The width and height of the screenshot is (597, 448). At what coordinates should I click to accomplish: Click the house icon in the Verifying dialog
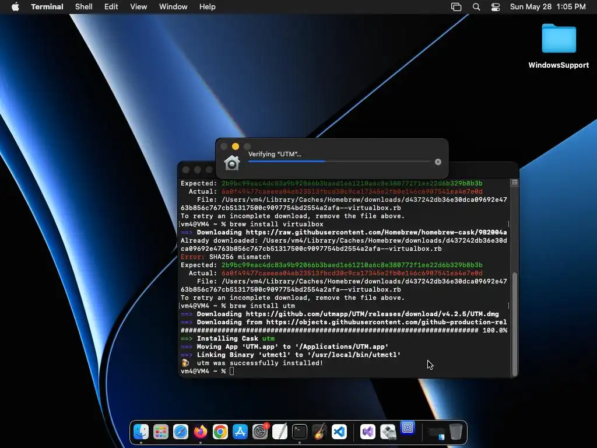[x=232, y=163]
